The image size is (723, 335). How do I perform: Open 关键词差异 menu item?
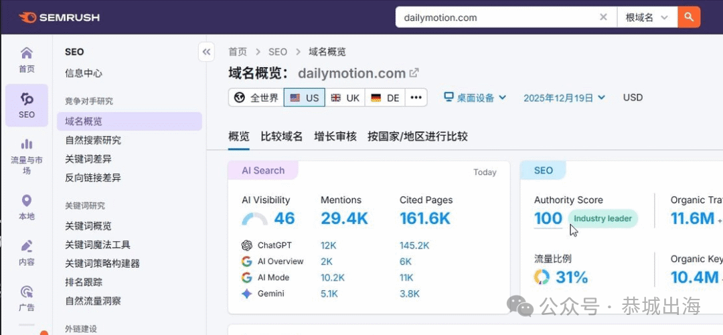pyautogui.click(x=88, y=159)
